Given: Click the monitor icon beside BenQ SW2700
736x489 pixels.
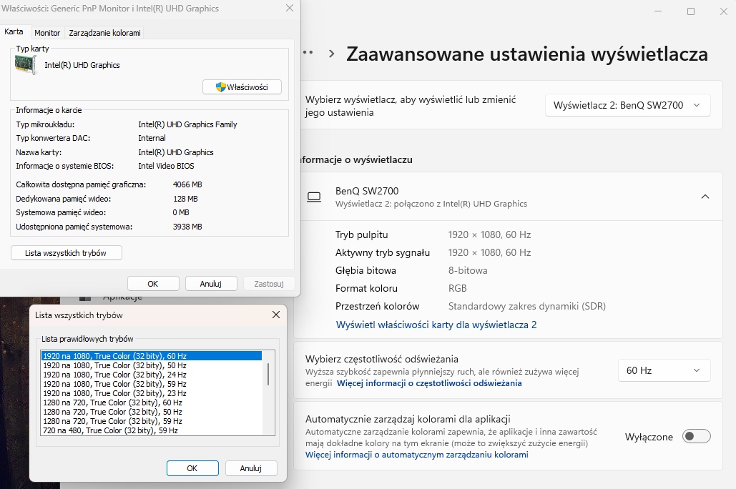Looking at the screenshot, I should click(x=313, y=197).
